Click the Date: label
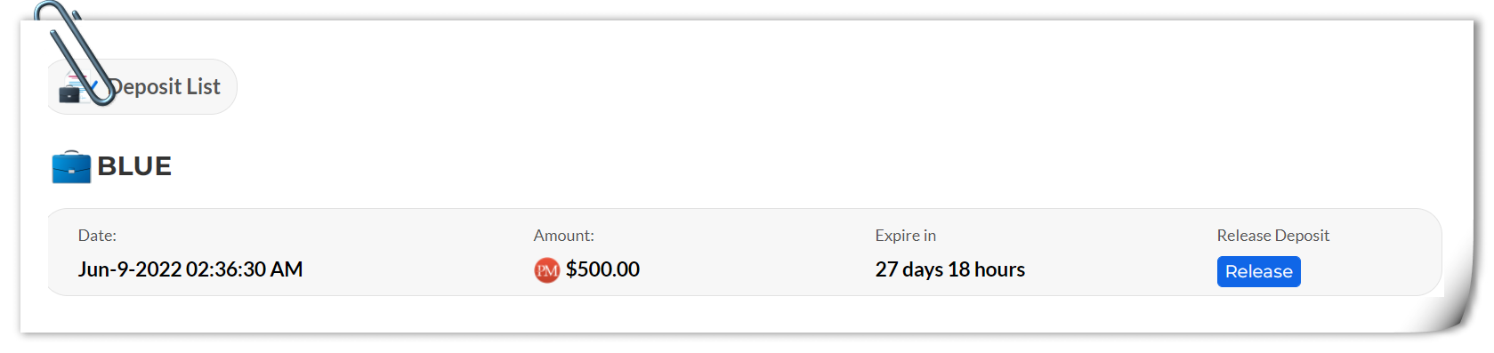The height and width of the screenshot is (353, 1494). click(x=97, y=236)
